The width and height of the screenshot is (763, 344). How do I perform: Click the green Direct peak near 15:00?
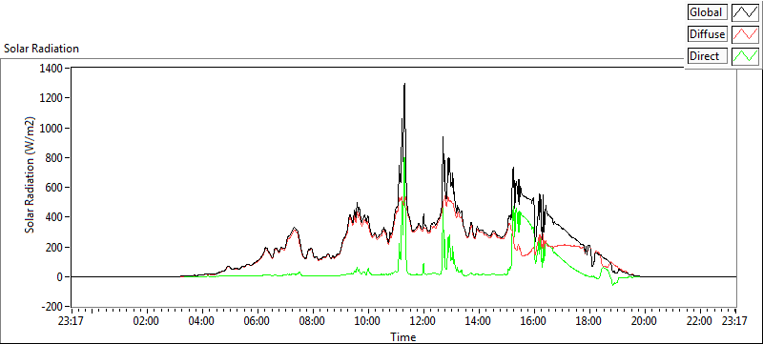pyautogui.click(x=515, y=209)
